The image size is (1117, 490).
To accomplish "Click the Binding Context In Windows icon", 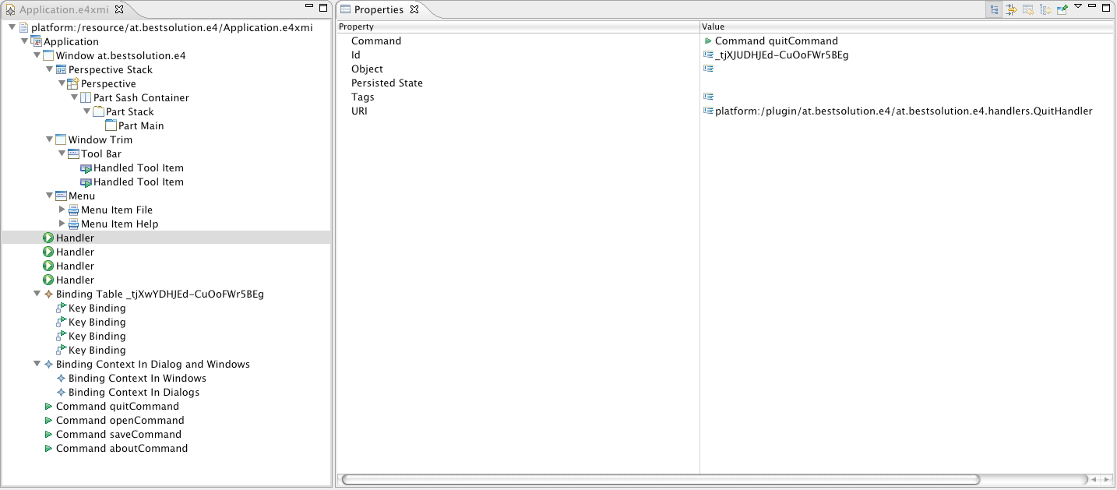I will pos(62,379).
